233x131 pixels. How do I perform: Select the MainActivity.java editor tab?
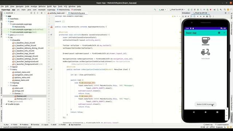click(x=78, y=13)
